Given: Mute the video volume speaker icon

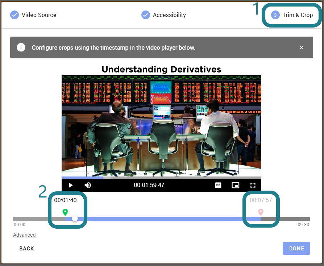Looking at the screenshot, I should [88, 185].
